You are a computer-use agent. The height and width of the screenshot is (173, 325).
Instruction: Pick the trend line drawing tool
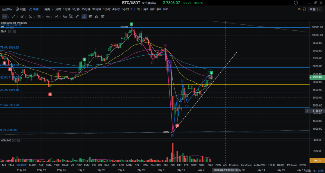click(13, 17)
